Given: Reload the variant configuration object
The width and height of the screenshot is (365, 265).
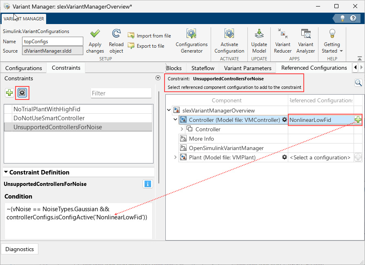Looking at the screenshot, I should [116, 41].
